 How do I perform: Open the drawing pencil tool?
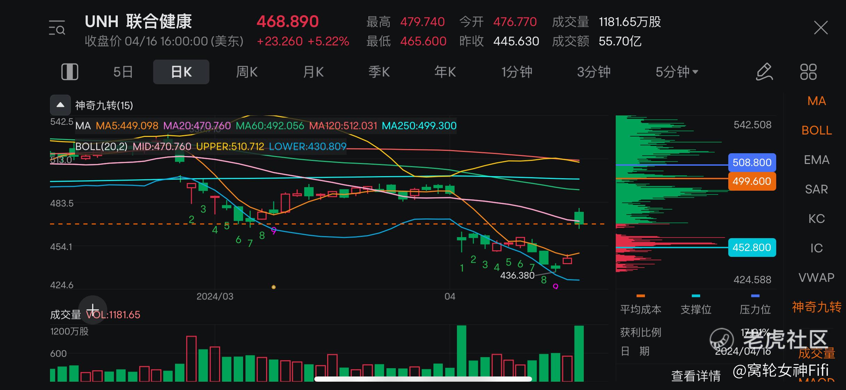(764, 72)
